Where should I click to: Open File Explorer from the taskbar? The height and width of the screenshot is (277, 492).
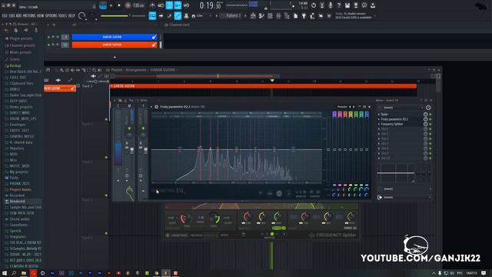click(x=24, y=273)
